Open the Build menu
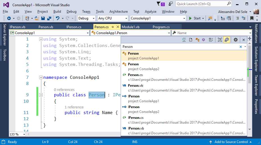The width and height of the screenshot is (261, 145). pos(57,12)
